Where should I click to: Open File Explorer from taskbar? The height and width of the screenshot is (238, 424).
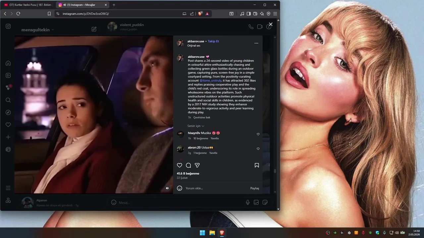tap(212, 233)
